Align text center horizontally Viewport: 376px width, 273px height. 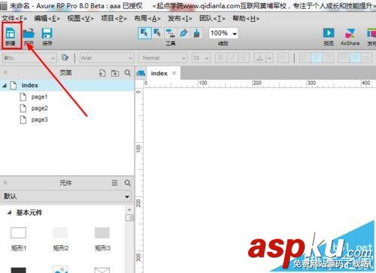click(316, 58)
